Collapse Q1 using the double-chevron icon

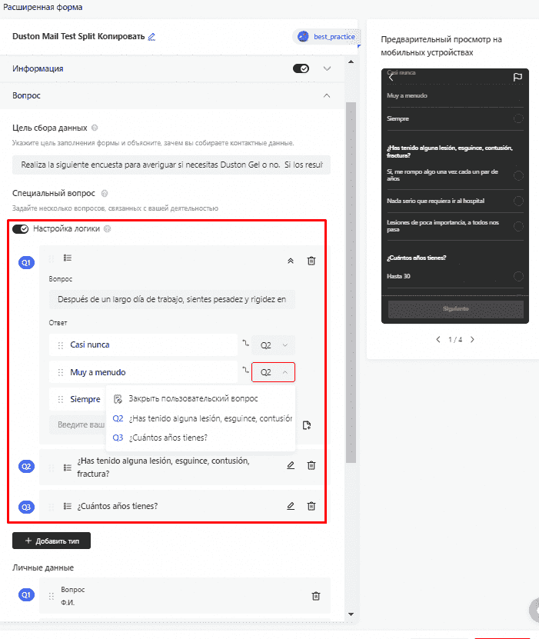point(290,261)
